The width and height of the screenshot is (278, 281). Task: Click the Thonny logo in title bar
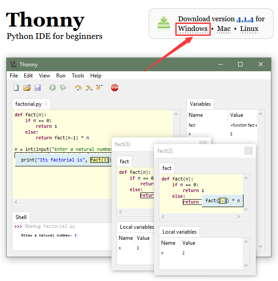tap(13, 64)
